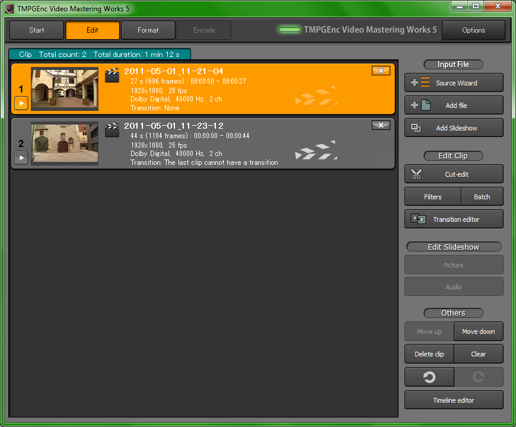Maximize the TMPGEnc window
516x427 pixels.
click(x=476, y=7)
